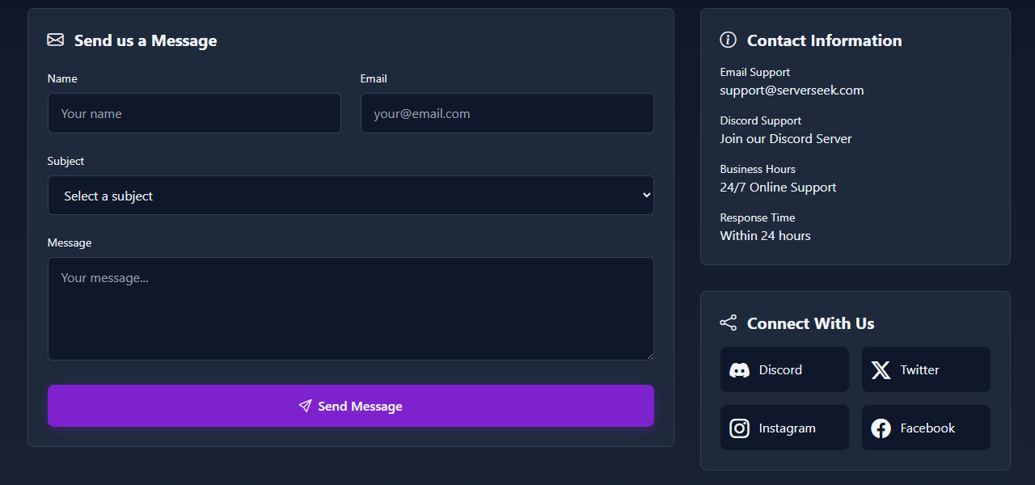Click the Discord logo icon
The height and width of the screenshot is (485, 1035).
pyautogui.click(x=739, y=370)
